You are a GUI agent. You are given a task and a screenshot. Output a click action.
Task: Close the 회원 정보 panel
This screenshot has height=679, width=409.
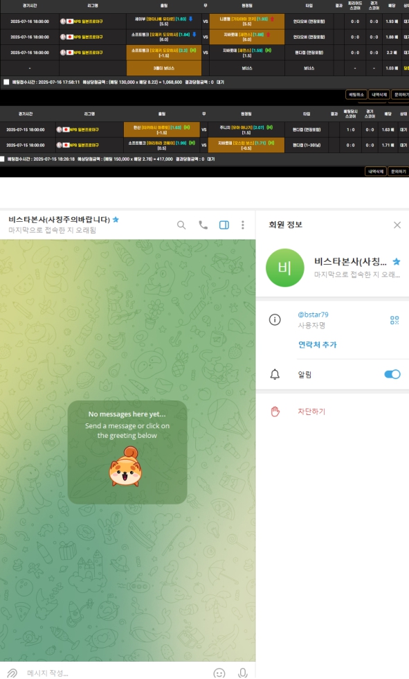coord(397,224)
